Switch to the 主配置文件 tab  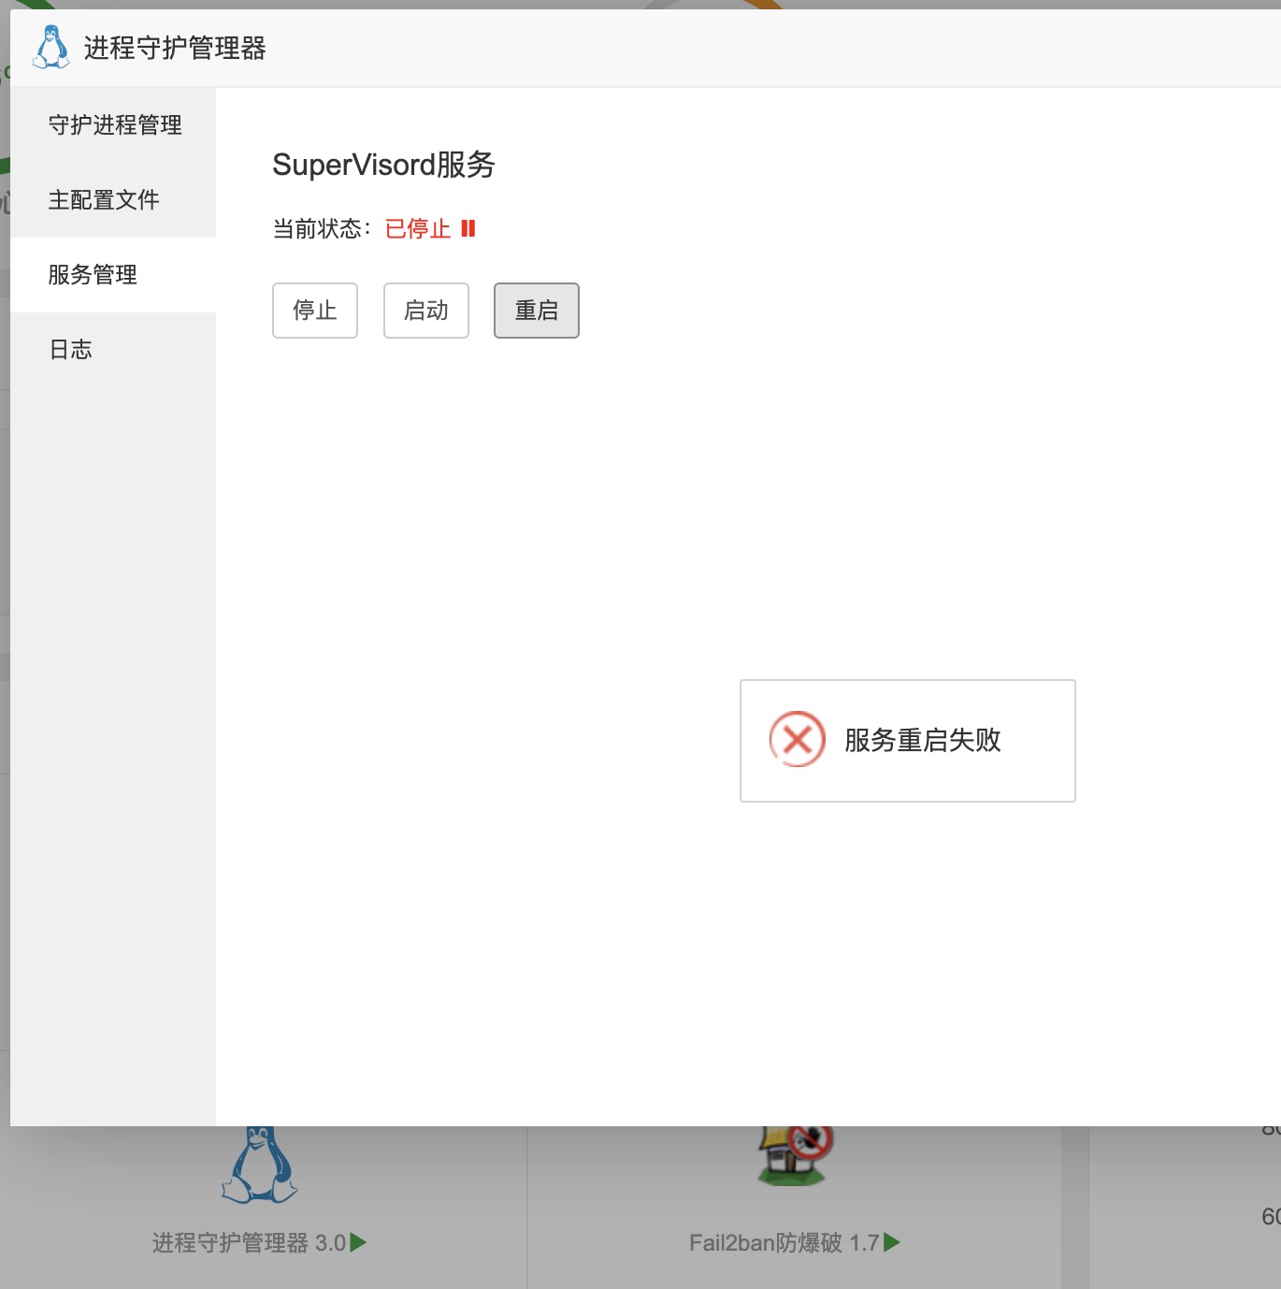pyautogui.click(x=113, y=199)
